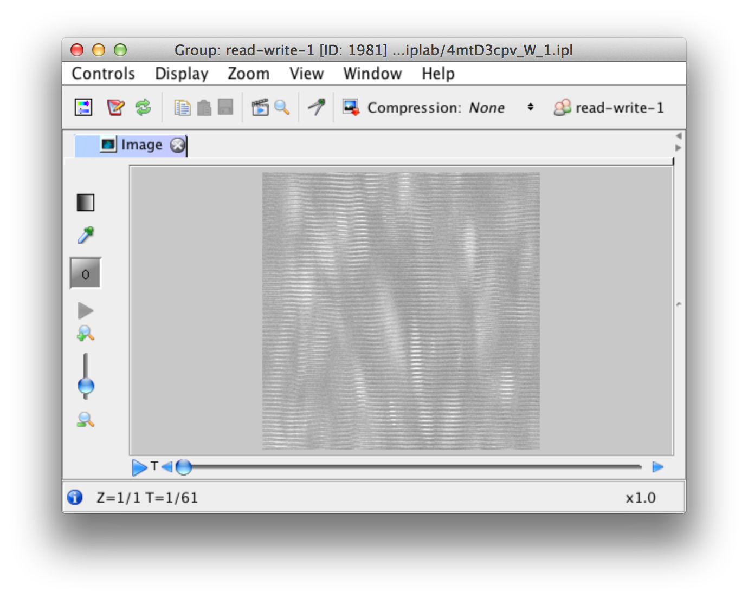748x599 pixels.
Task: Click the blue info icon in status bar
Action: [75, 497]
